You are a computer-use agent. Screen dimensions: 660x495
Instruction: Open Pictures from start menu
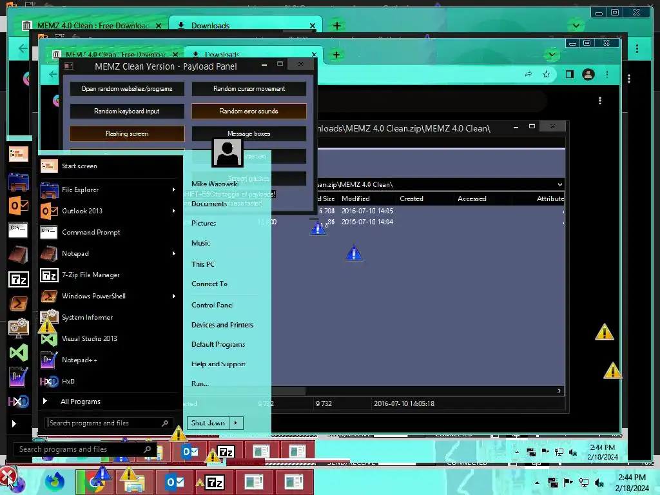point(204,223)
